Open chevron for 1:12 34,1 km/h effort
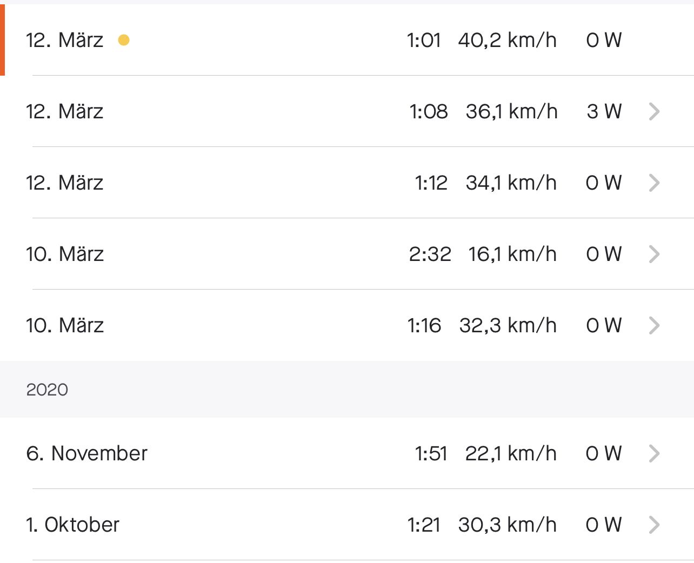The image size is (694, 563). click(654, 183)
